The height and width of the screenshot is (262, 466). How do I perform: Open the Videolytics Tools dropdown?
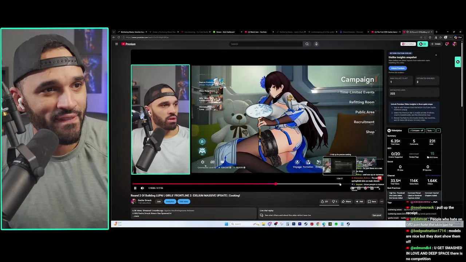point(431,131)
